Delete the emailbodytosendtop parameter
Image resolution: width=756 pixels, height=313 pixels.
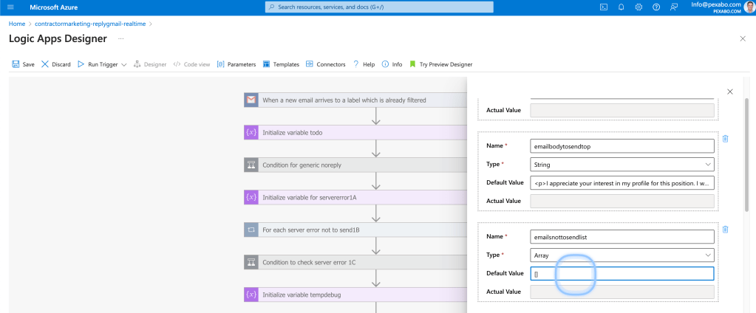coord(725,139)
